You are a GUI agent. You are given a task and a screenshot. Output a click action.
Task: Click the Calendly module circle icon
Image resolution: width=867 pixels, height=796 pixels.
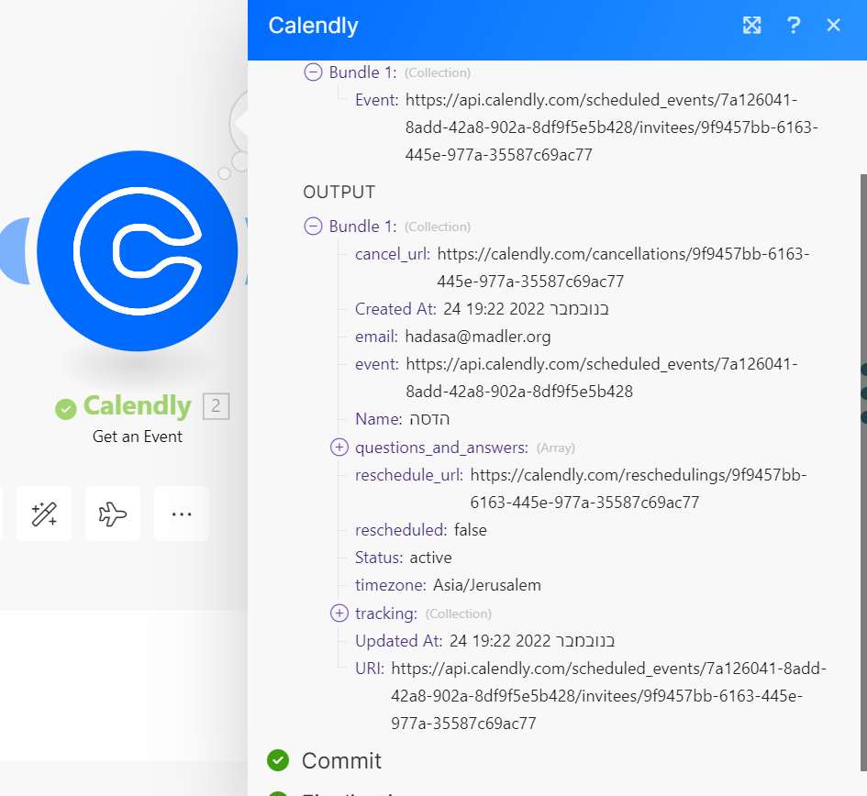[x=137, y=251]
